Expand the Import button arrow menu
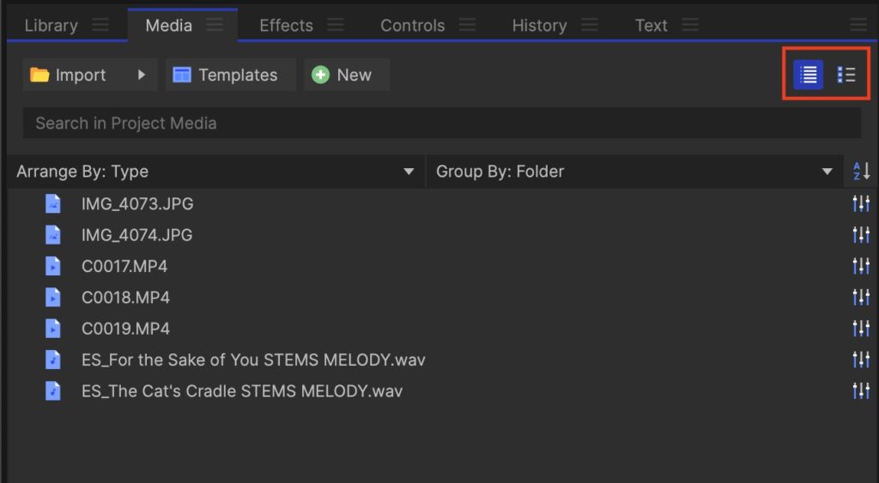The width and height of the screenshot is (879, 483). point(142,75)
